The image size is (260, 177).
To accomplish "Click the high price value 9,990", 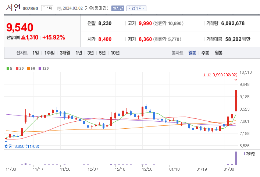I will click(x=145, y=24).
